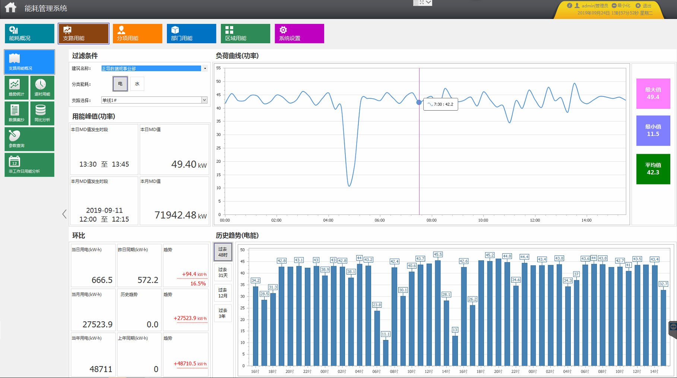Click the bar labeled 11.1 in history chart
Viewport: 677px width, 378px height.
pos(386,352)
